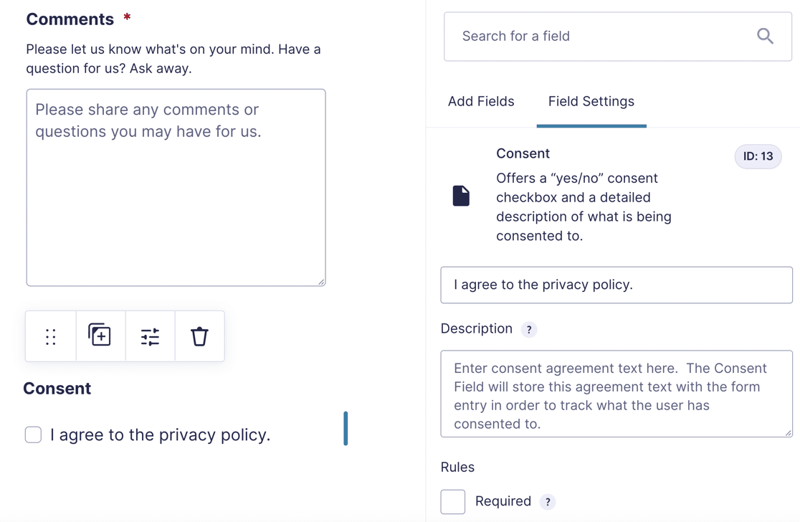Enable the Required rule checkbox
Screen dimensions: 800x522
pos(453,502)
